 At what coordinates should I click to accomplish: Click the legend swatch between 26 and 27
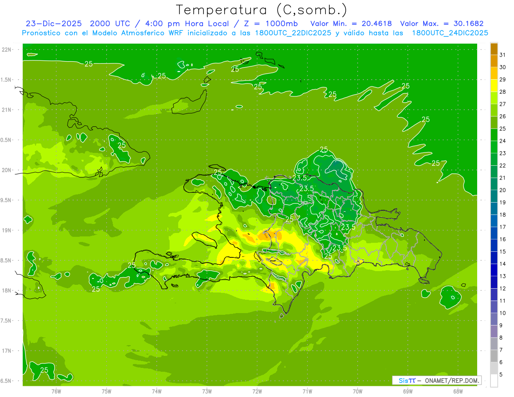[x=494, y=110]
